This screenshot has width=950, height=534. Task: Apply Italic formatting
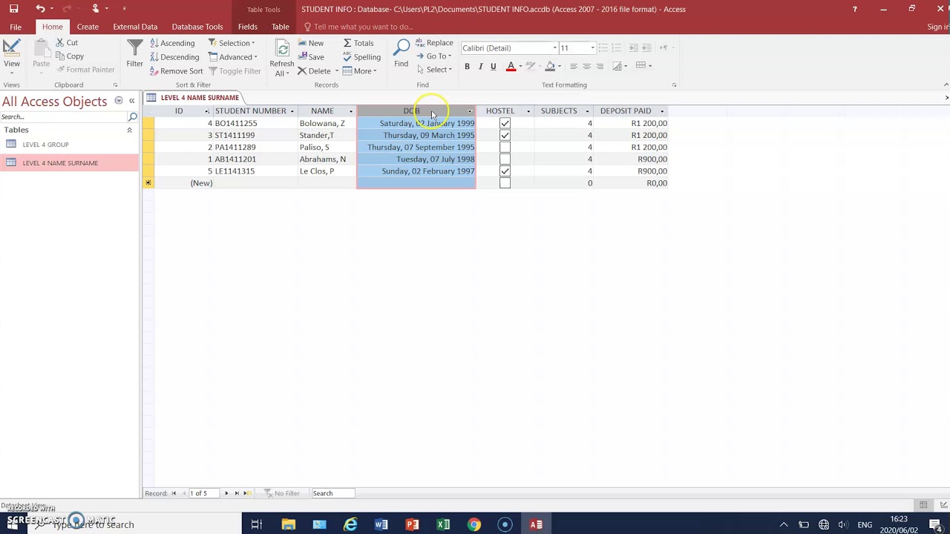(480, 67)
